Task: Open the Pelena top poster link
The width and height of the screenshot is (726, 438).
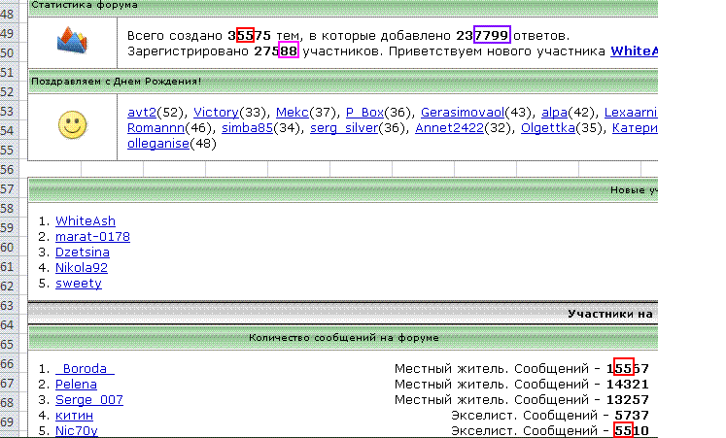Action: point(76,385)
